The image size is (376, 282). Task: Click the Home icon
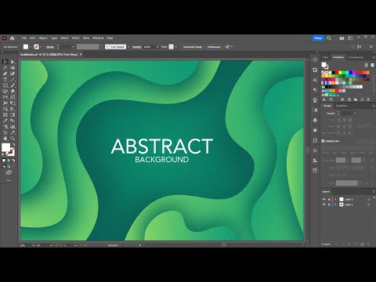click(12, 38)
